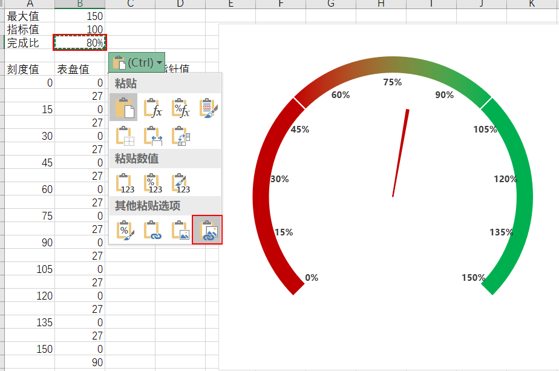This screenshot has width=559, height=371.
Task: Click the 完成比 label cell
Action: pos(30,43)
